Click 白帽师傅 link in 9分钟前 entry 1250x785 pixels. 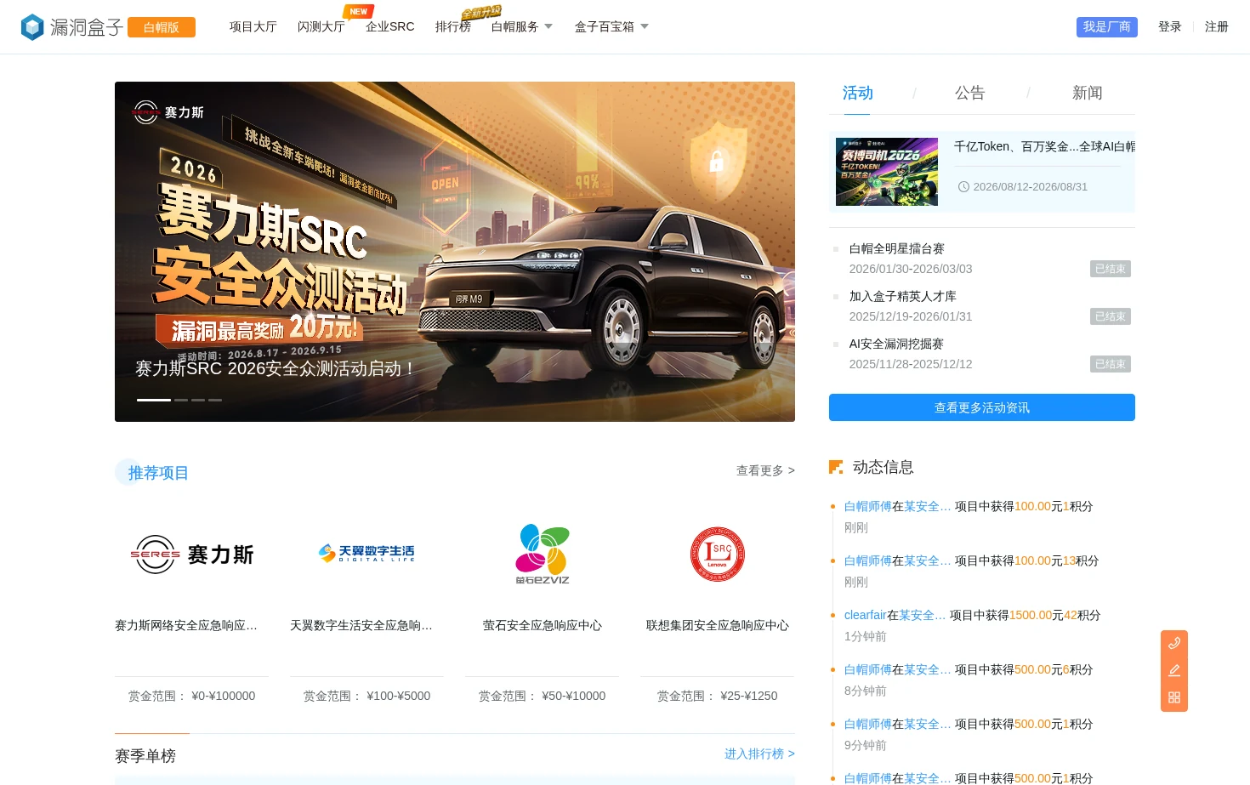click(x=868, y=724)
